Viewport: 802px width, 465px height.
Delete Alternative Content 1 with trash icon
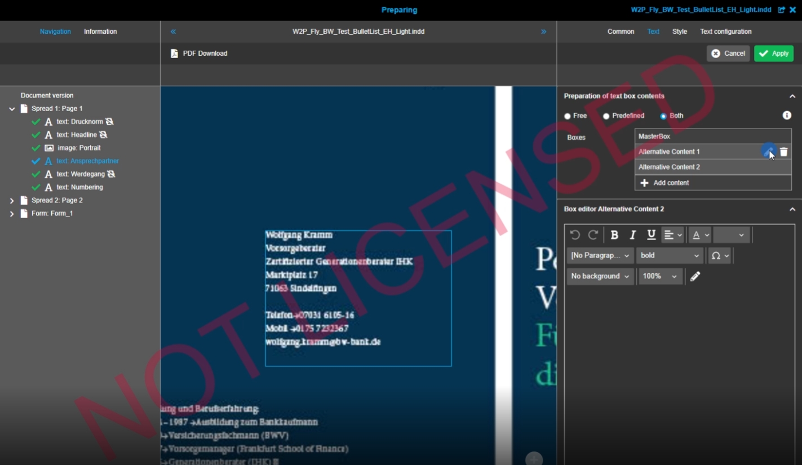[783, 152]
